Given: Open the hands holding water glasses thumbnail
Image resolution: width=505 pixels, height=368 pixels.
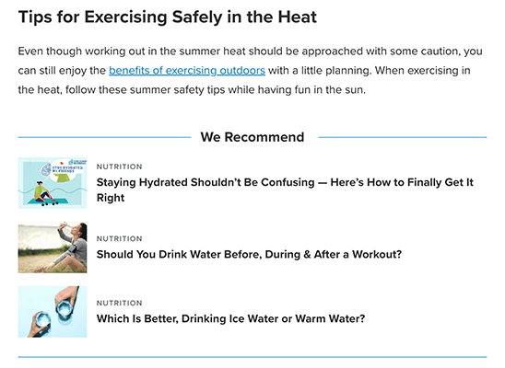Looking at the screenshot, I should (x=53, y=312).
